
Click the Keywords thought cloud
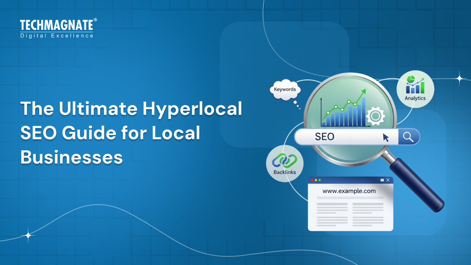pyautogui.click(x=285, y=90)
